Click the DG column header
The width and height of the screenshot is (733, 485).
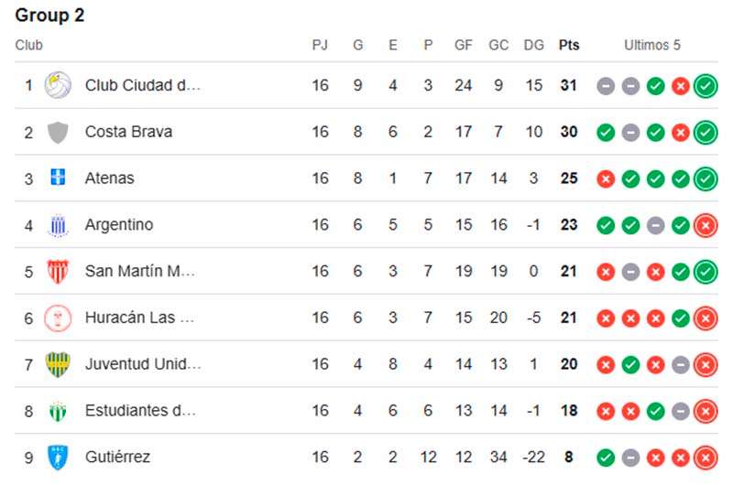point(534,45)
